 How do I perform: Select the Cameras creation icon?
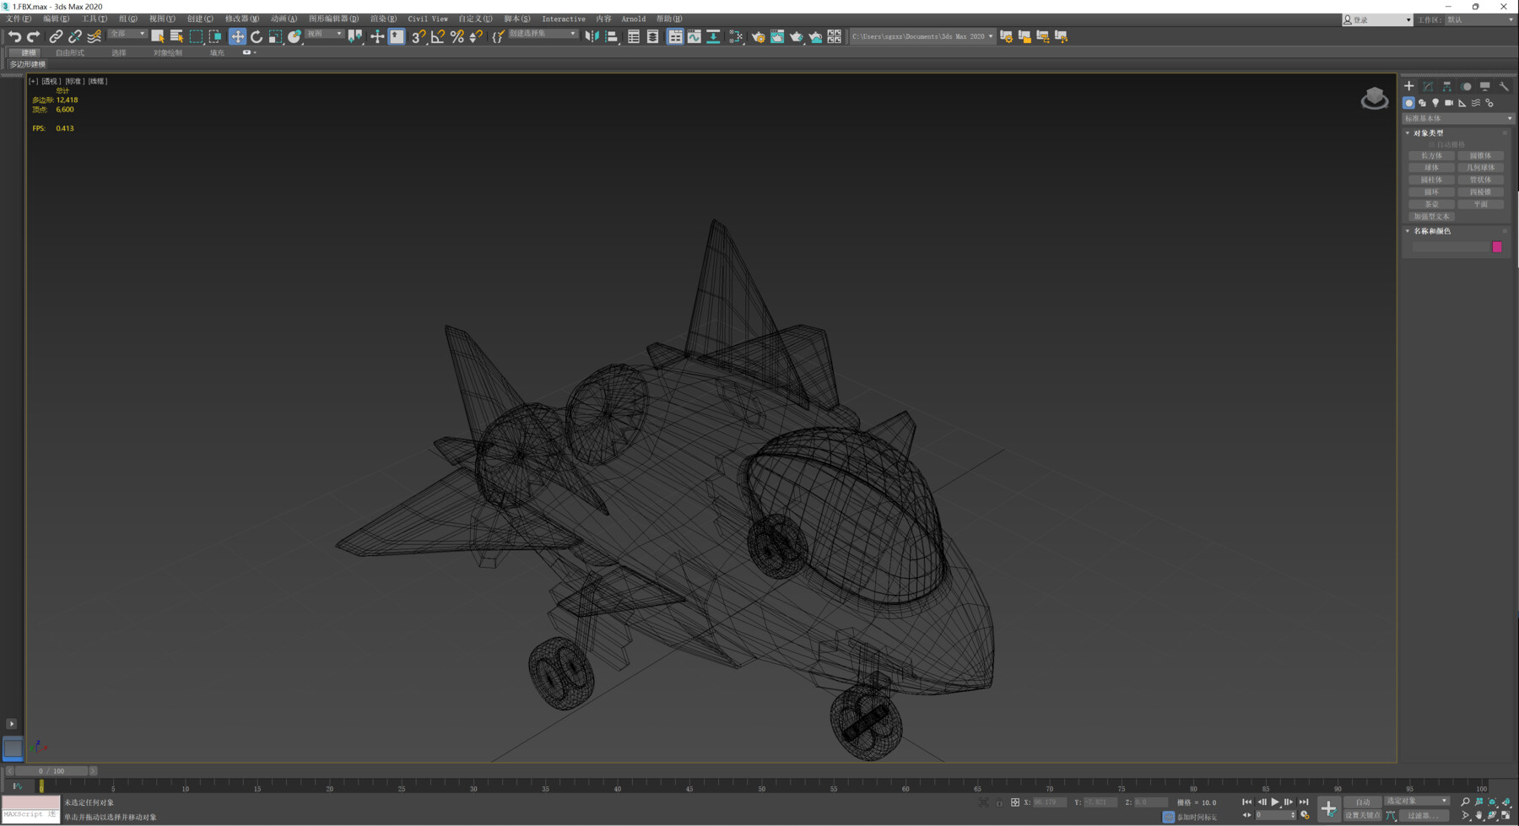click(1448, 103)
